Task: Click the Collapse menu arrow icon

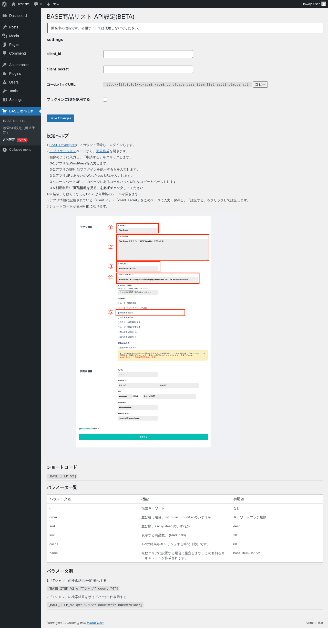Action: coord(5,150)
